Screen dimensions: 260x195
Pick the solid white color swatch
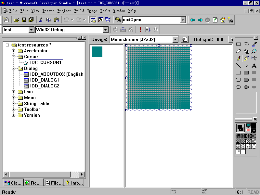[243, 151]
